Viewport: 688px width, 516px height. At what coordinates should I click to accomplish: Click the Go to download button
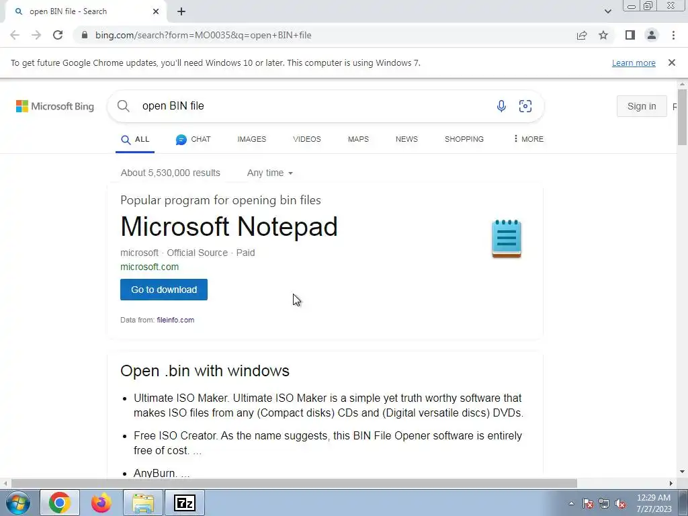[x=164, y=290]
